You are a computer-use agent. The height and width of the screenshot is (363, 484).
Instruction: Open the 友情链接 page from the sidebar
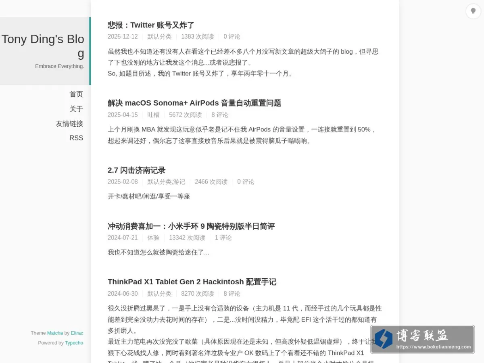69,123
